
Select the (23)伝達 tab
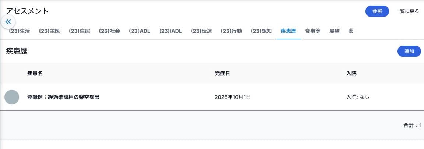[x=202, y=31]
